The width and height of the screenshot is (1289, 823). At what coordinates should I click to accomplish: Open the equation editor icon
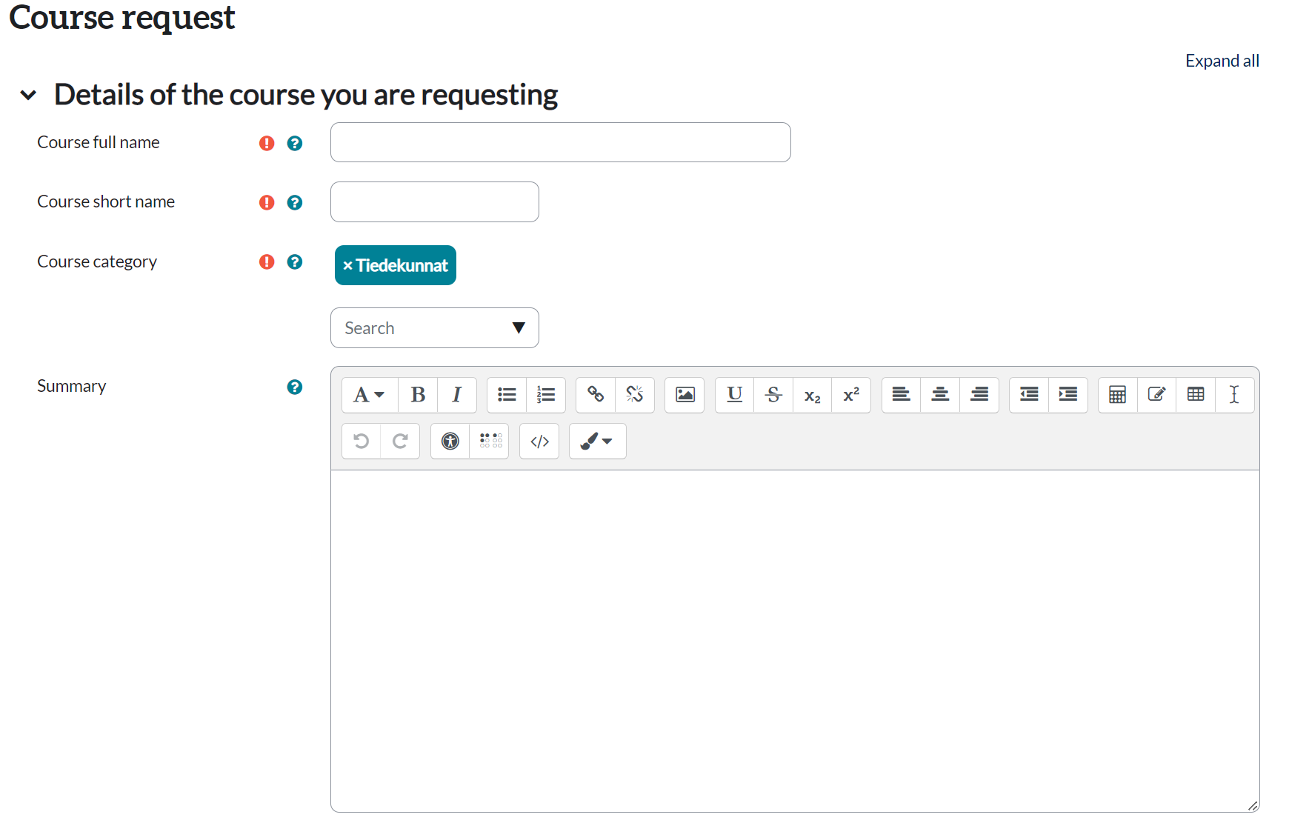pyautogui.click(x=1117, y=395)
